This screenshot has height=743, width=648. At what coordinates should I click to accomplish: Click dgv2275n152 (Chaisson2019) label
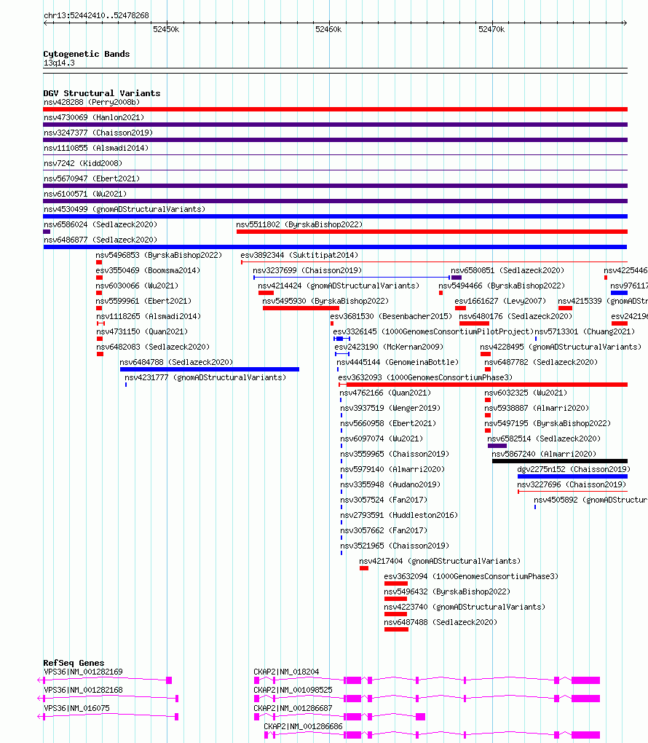click(574, 469)
